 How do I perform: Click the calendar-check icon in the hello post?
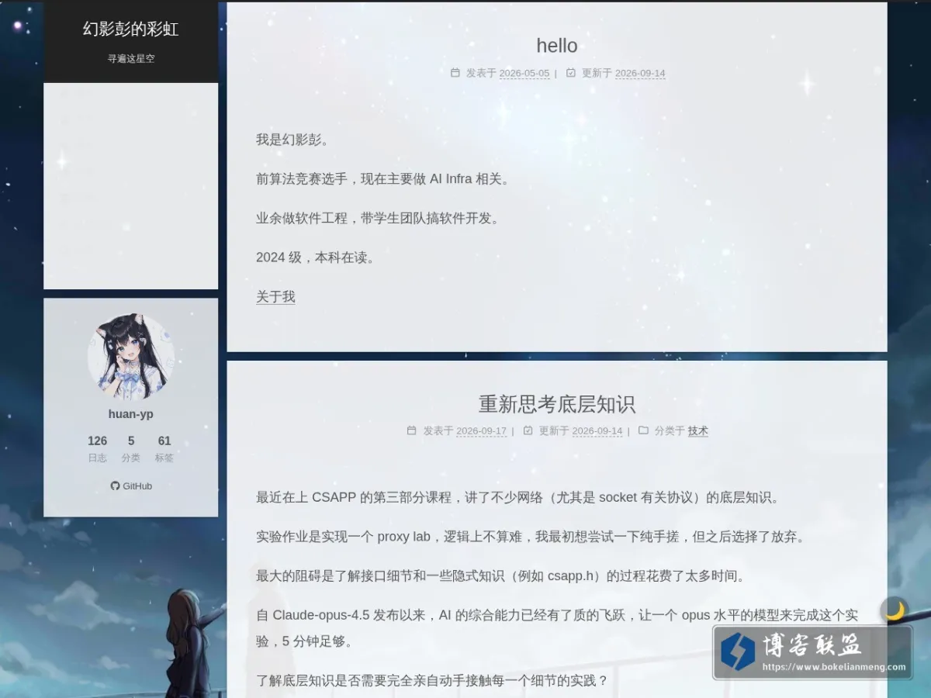pos(571,73)
